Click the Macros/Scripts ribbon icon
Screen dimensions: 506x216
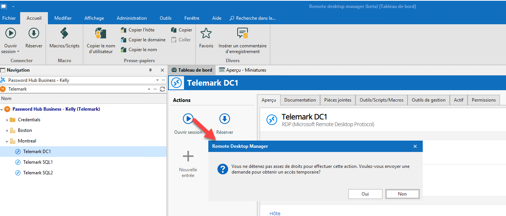click(64, 34)
